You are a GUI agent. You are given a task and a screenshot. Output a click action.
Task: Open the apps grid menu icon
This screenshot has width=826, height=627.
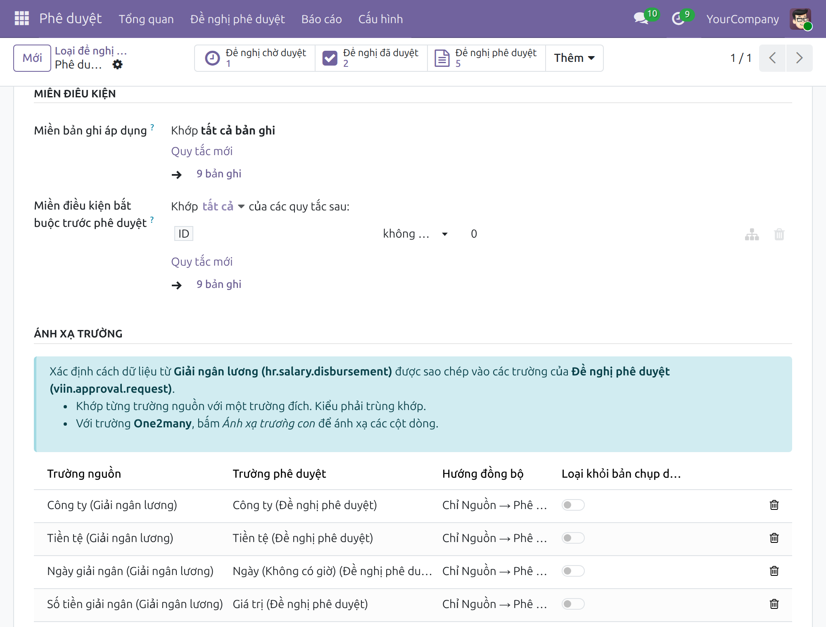pos(21,19)
